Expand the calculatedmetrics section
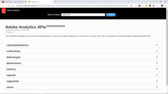The height and width of the screenshot is (94, 168). click(x=83, y=45)
